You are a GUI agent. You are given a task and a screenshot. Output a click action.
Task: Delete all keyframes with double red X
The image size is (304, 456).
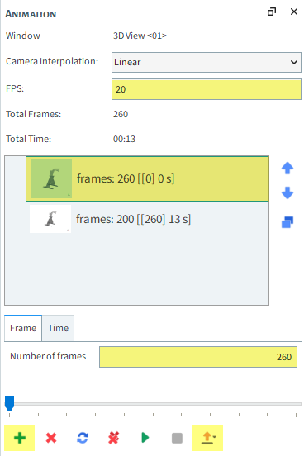click(114, 438)
